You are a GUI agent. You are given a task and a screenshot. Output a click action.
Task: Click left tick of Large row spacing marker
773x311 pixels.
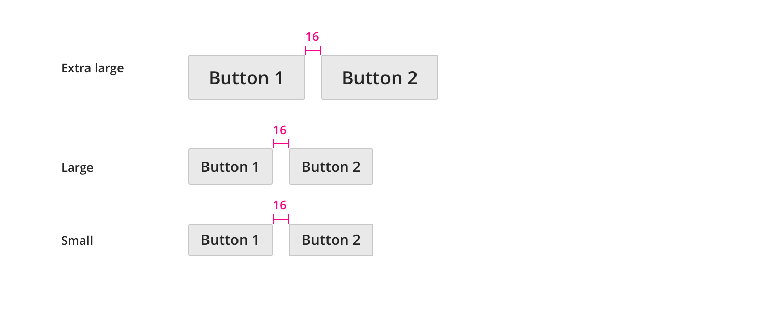[273, 144]
